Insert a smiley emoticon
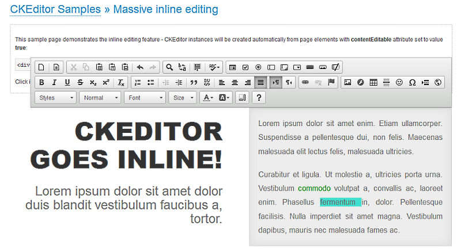Viewport: 461px width, 252px height. click(x=399, y=82)
